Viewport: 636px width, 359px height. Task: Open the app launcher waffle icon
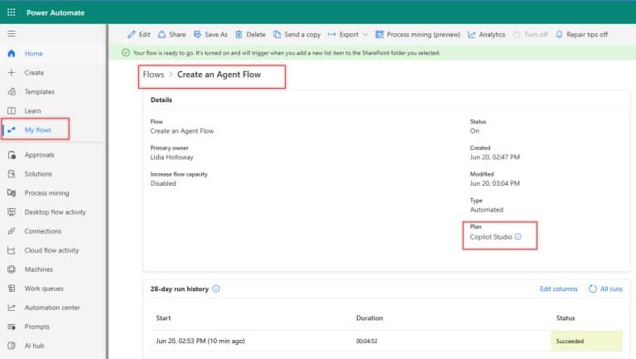pyautogui.click(x=12, y=12)
